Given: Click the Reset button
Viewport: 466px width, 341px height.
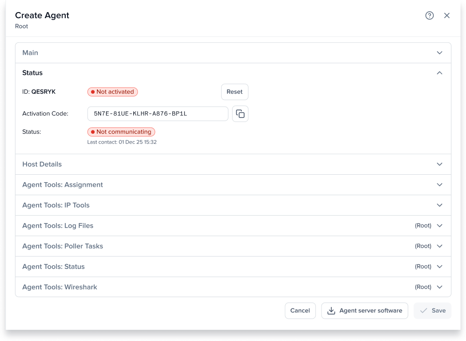Looking at the screenshot, I should point(234,92).
